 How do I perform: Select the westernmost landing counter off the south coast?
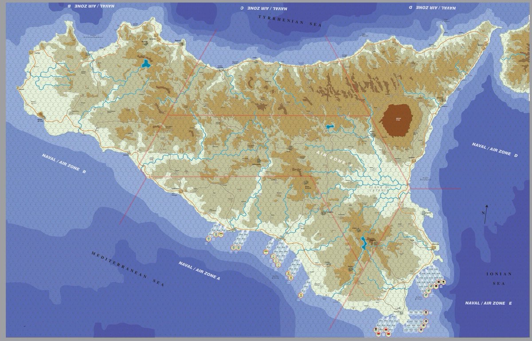point(208,239)
